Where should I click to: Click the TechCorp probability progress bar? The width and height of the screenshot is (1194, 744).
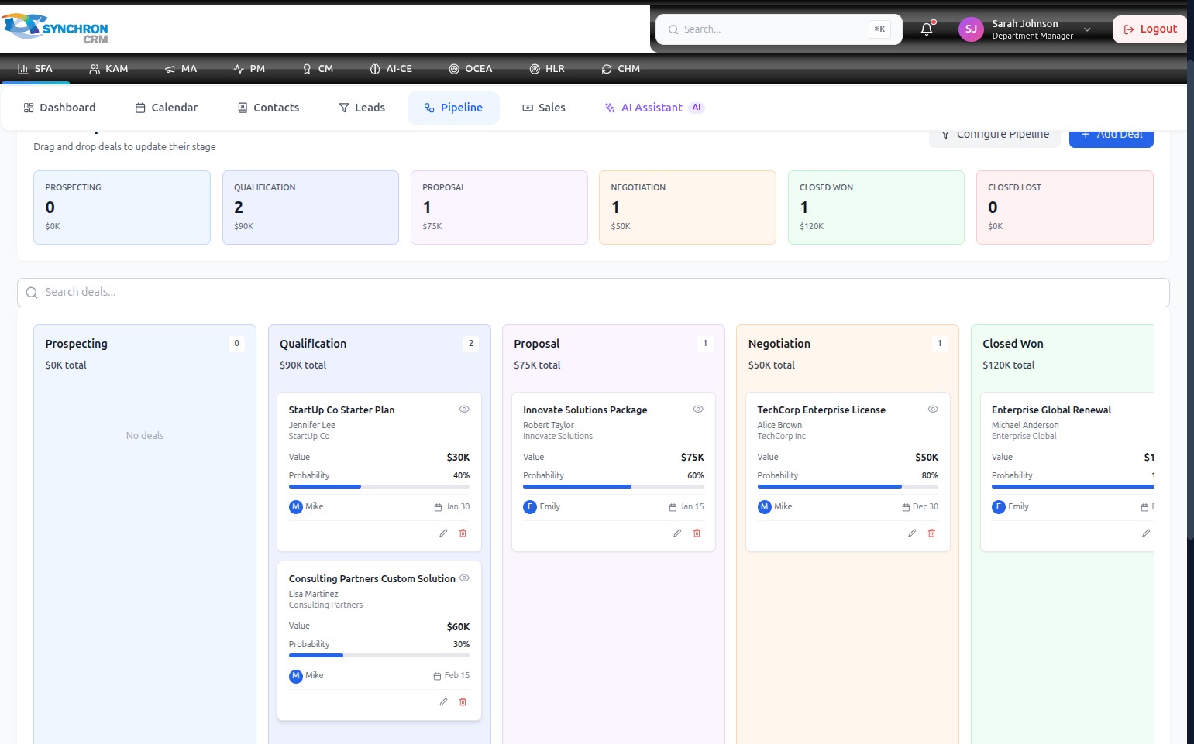coord(848,486)
